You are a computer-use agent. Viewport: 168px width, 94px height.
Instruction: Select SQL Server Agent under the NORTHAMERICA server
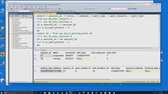(24, 32)
